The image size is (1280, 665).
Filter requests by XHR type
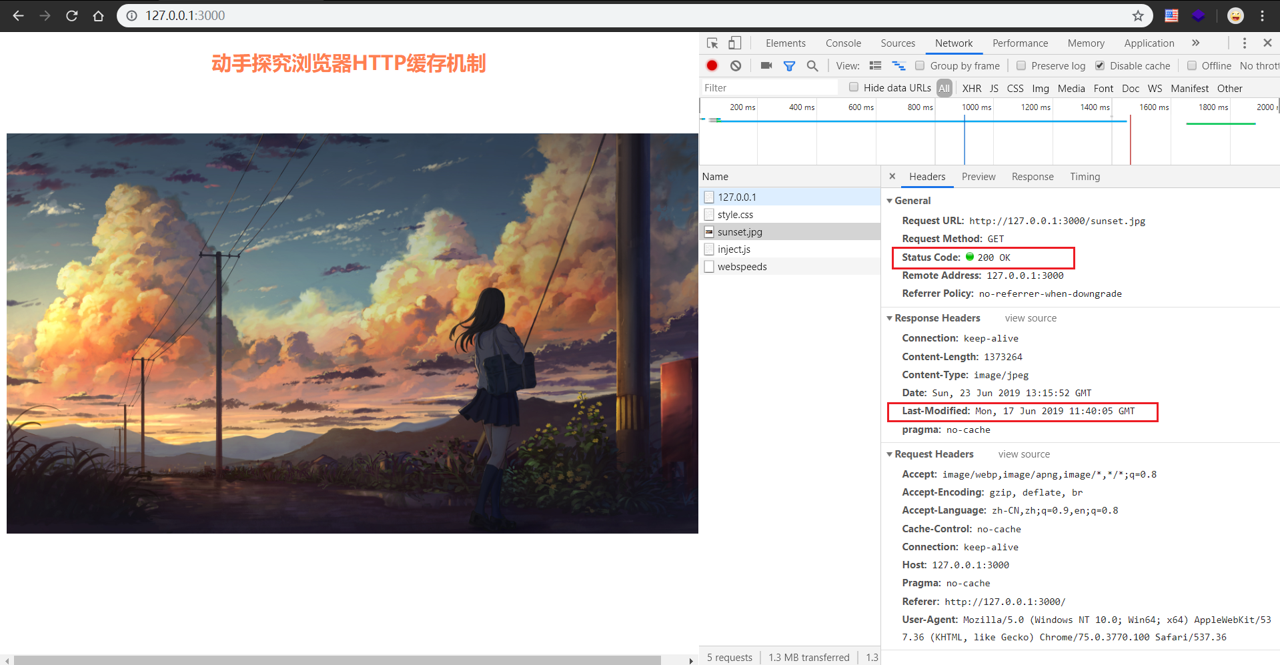pos(972,88)
